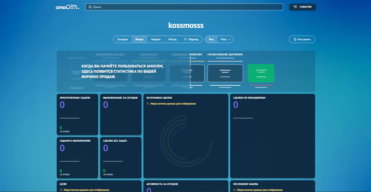Click the warning icon in Цели widget
The image size is (371, 192).
[x=61, y=190]
